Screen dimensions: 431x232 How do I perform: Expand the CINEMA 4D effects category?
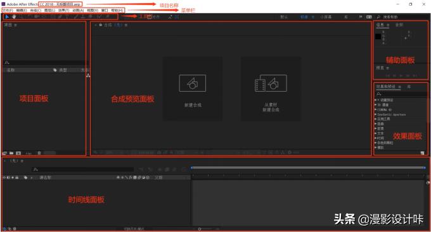376,110
